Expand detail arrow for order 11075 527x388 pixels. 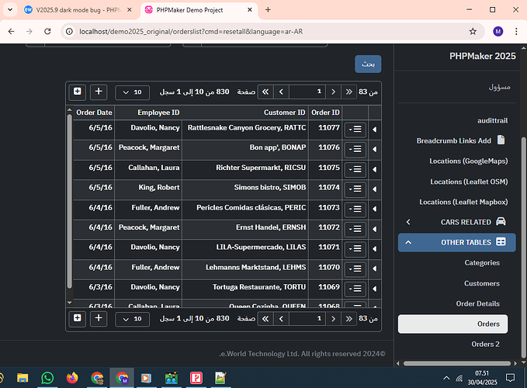coord(374,169)
